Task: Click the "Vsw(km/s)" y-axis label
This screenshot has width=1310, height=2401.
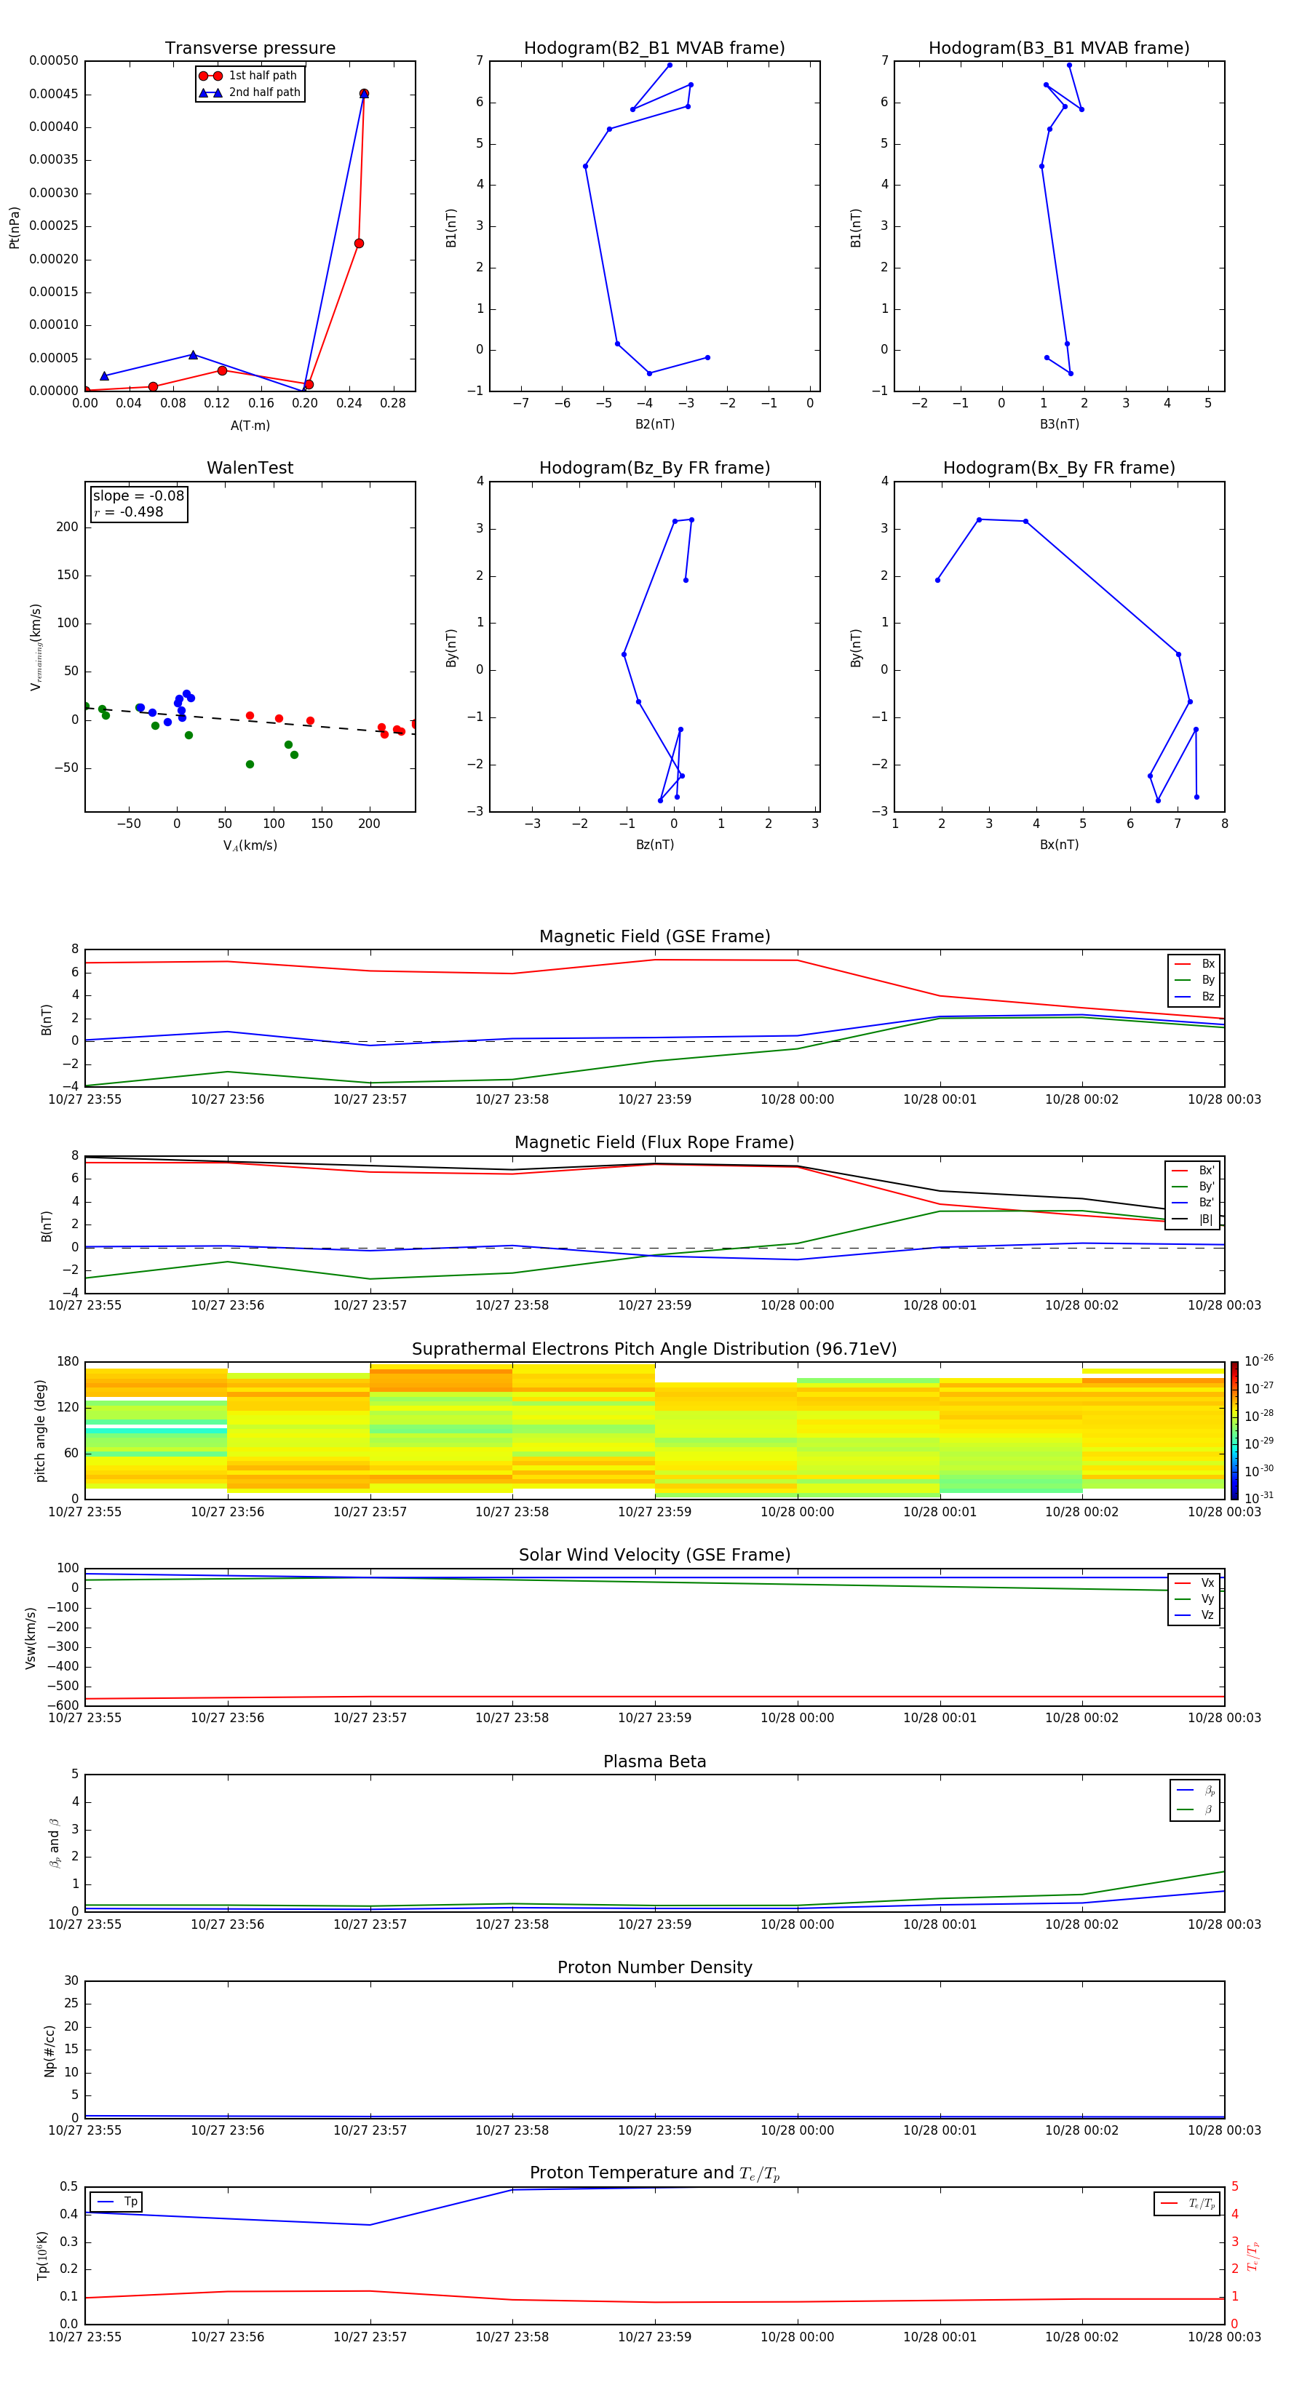Action: [x=30, y=1638]
